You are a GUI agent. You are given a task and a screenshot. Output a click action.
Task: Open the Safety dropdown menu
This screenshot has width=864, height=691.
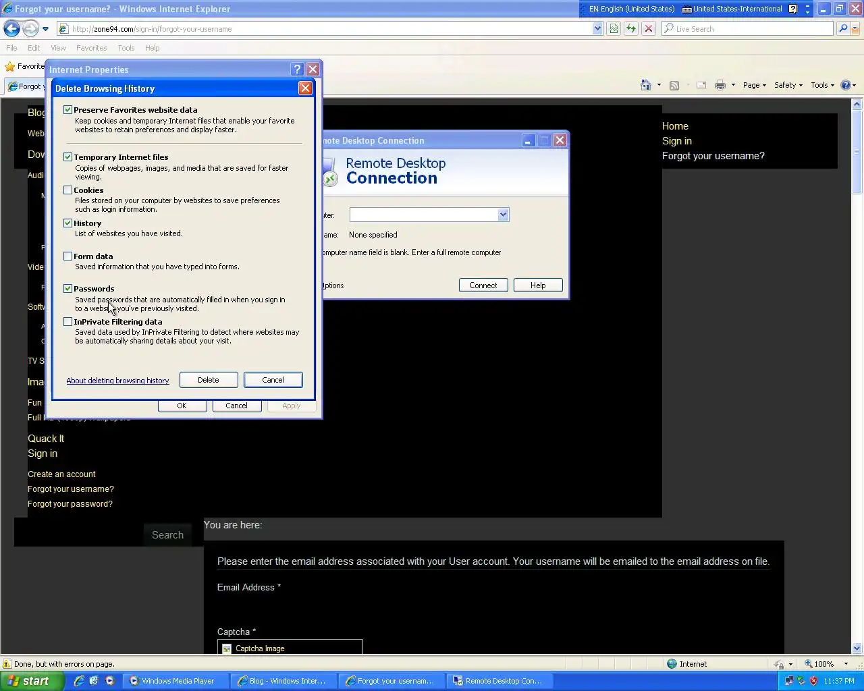point(788,85)
